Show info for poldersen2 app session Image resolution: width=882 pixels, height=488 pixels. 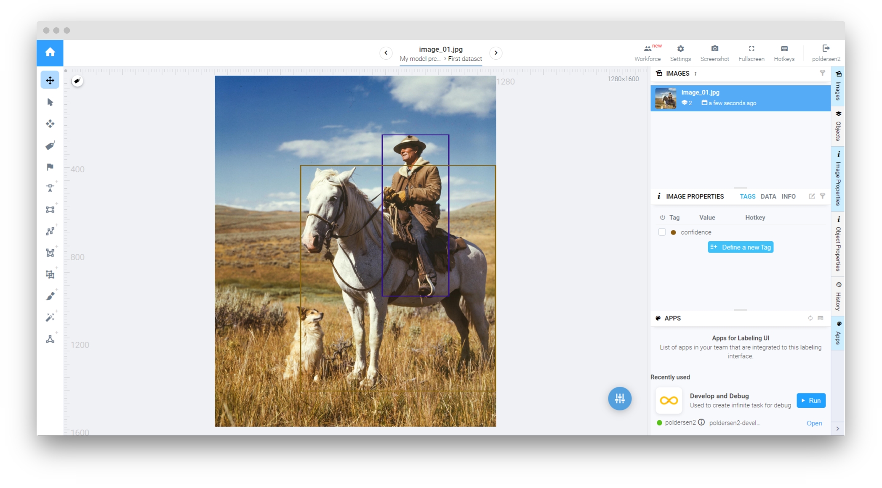701,422
